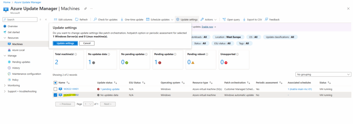Select checkbox for W2K22-VM01 row
This screenshot has width=353, height=124.
(x=56, y=89)
